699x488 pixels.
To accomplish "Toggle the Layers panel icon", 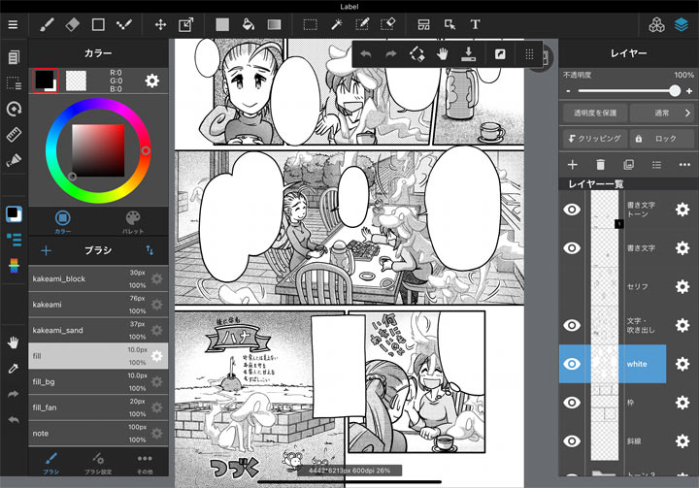I will coord(682,24).
